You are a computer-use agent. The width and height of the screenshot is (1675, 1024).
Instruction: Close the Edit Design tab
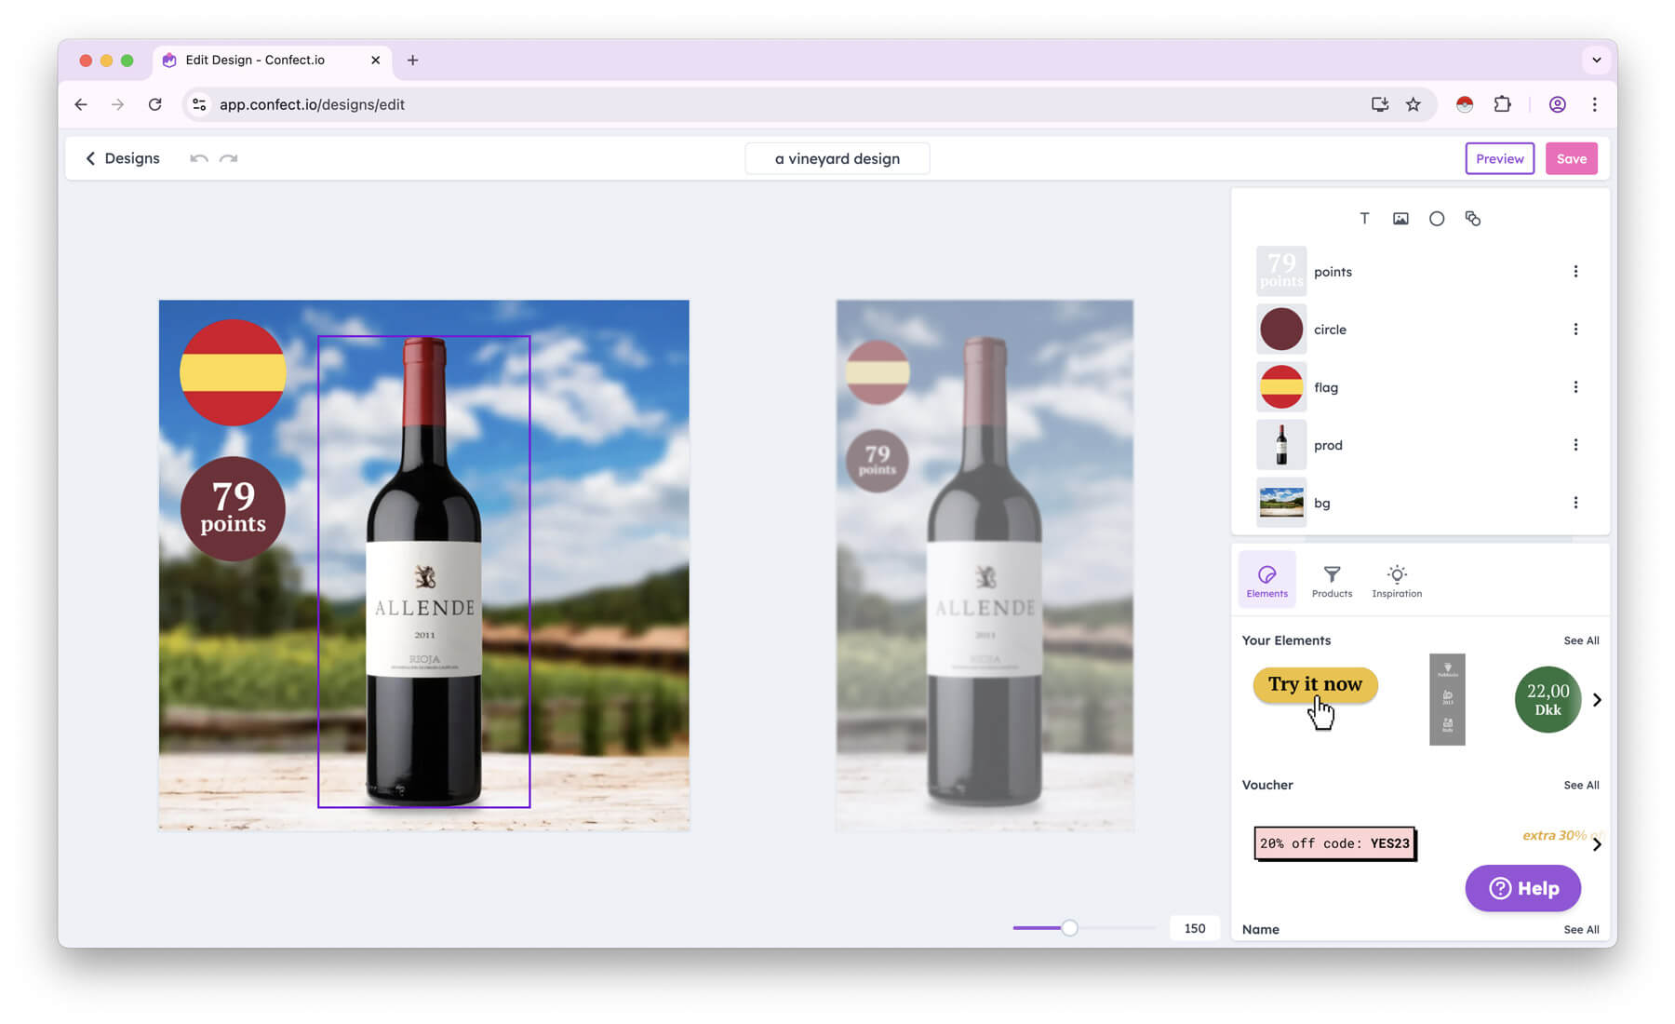376,60
